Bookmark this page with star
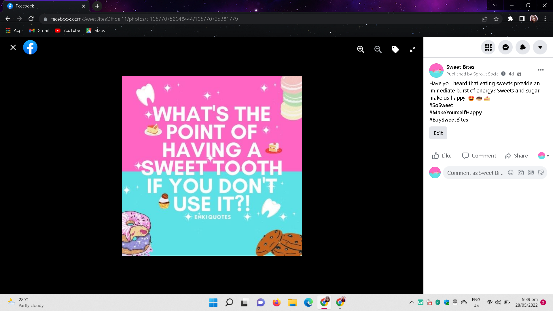Viewport: 553px width, 311px height. [x=496, y=19]
